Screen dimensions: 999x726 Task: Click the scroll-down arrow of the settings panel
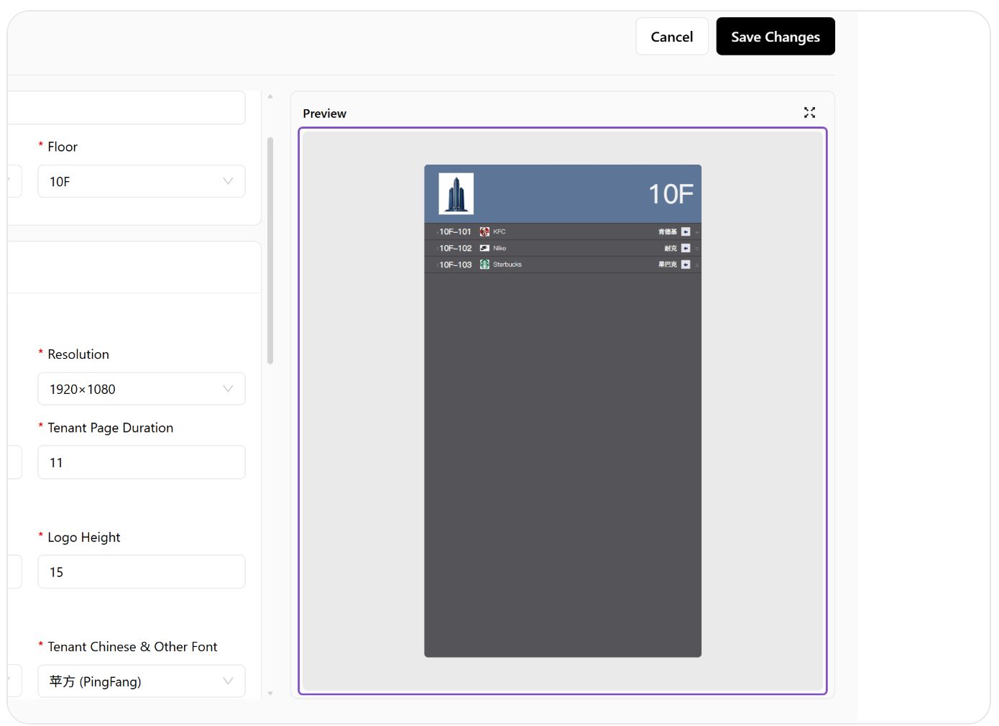270,694
